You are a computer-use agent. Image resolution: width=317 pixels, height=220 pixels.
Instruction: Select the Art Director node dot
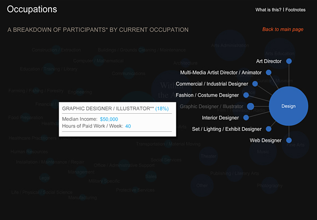pyautogui.click(x=289, y=61)
